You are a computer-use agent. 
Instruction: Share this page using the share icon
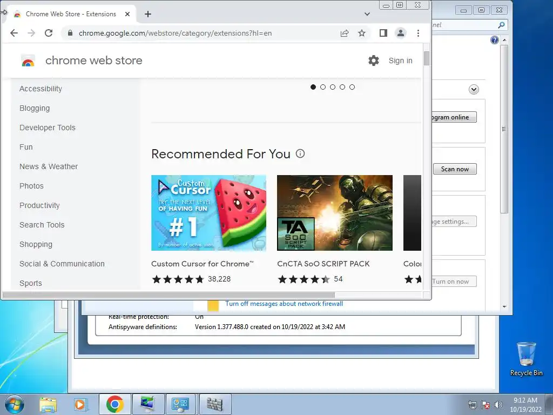345,33
